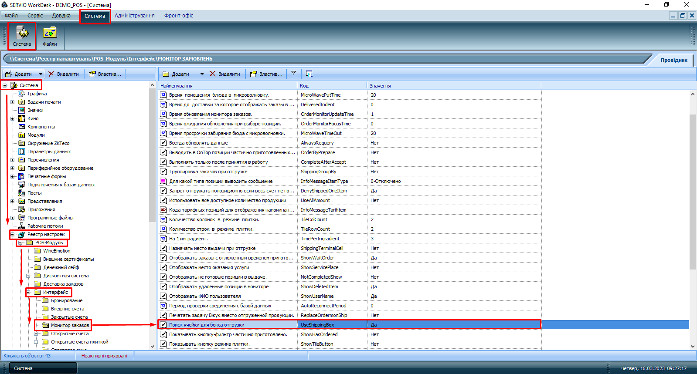Collapse the Интерфейс tree node
The width and height of the screenshot is (697, 374).
(28, 292)
